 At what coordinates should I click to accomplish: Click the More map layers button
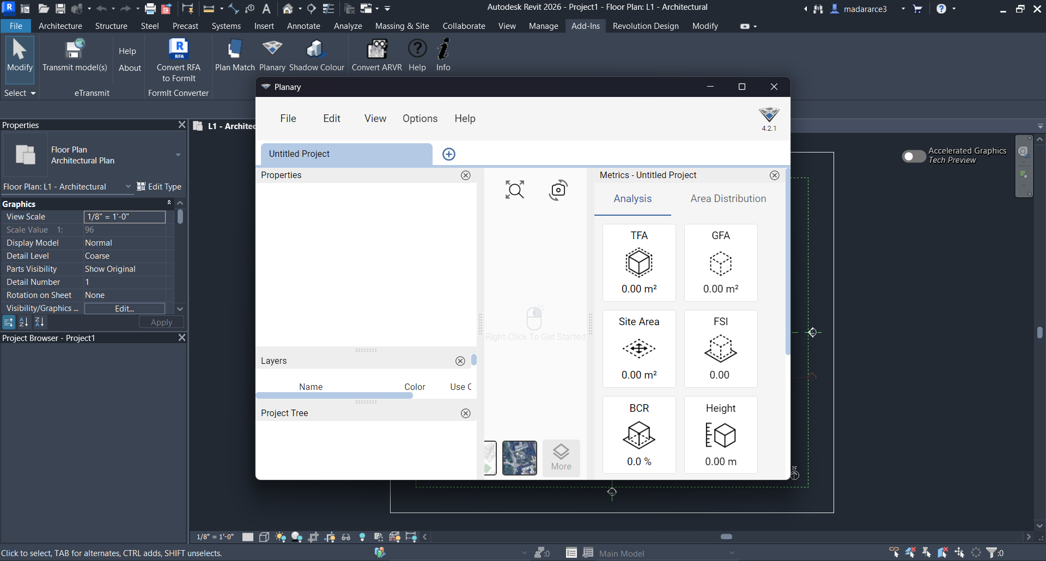pyautogui.click(x=561, y=458)
